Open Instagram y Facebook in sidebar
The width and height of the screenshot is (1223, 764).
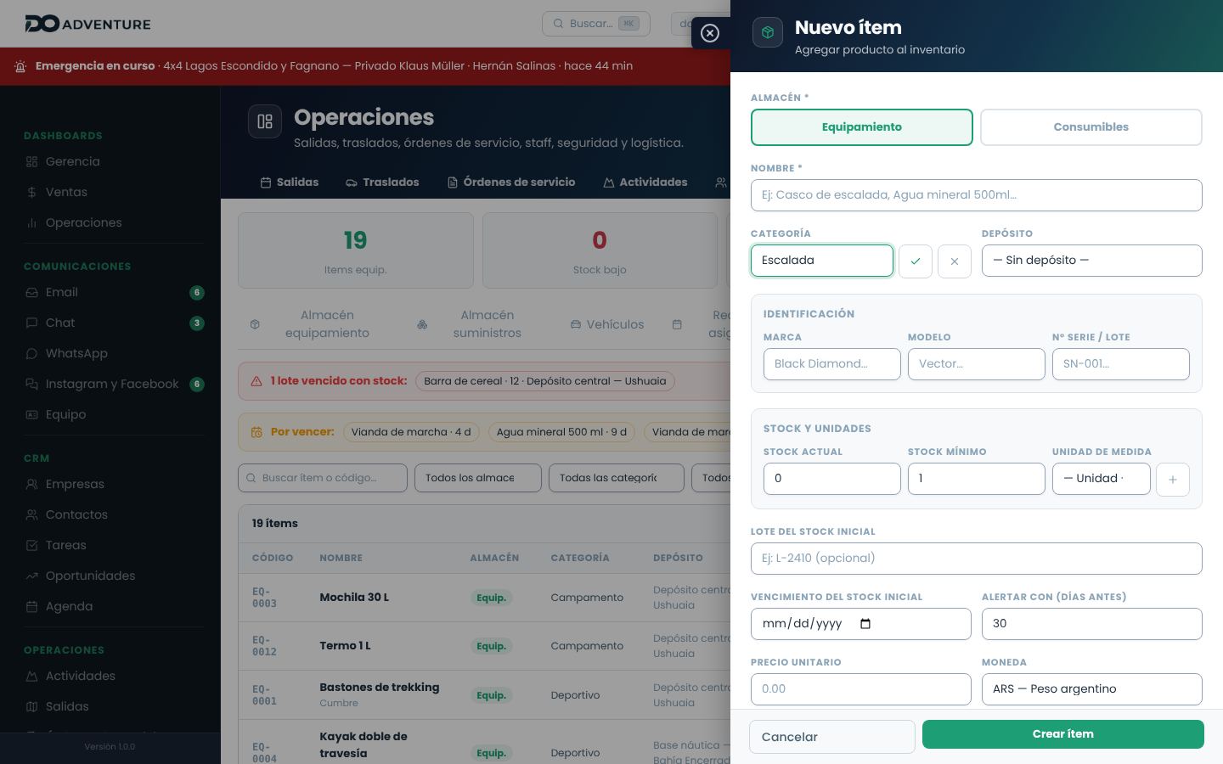112,385
